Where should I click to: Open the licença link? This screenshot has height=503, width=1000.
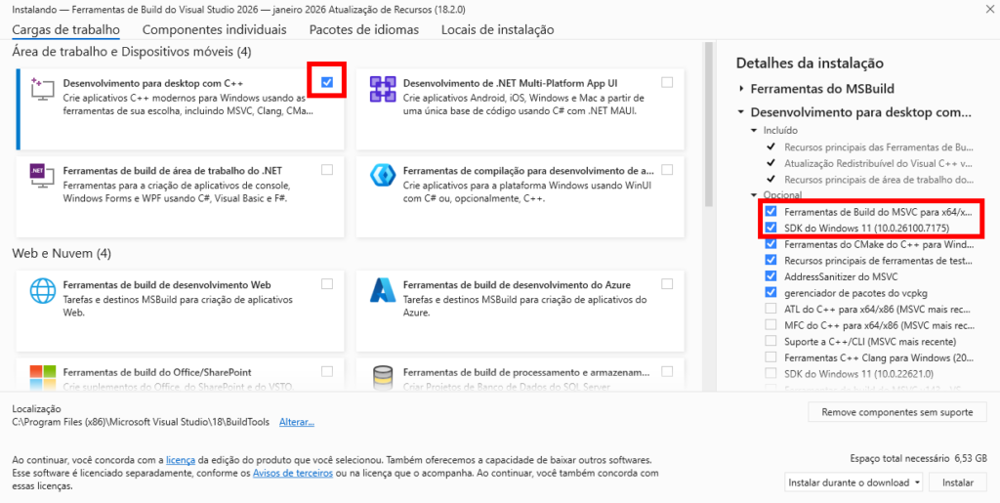click(181, 460)
